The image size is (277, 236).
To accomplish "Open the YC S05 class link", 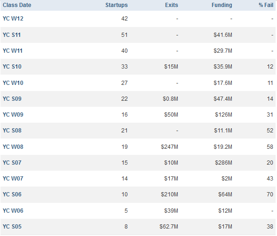I will [12, 227].
